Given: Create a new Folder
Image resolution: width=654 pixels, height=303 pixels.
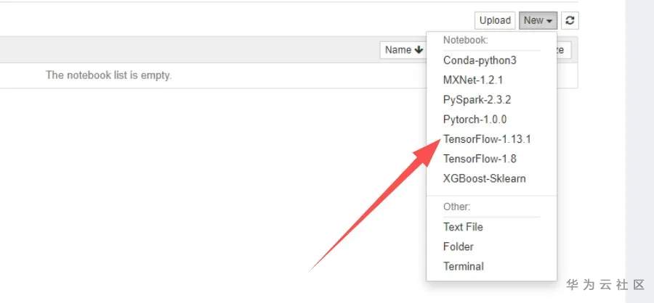Looking at the screenshot, I should pos(458,246).
